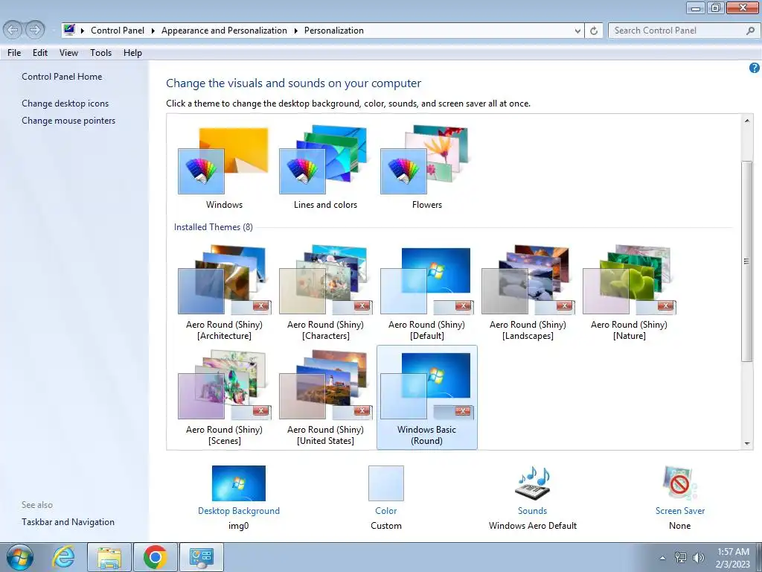Apply Aero Round (Shiny) [Default] theme
Image resolution: width=762 pixels, height=572 pixels.
point(426,293)
